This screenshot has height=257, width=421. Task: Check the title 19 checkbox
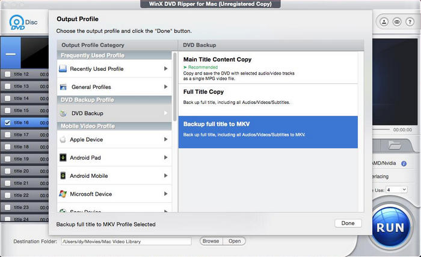[x=7, y=159]
